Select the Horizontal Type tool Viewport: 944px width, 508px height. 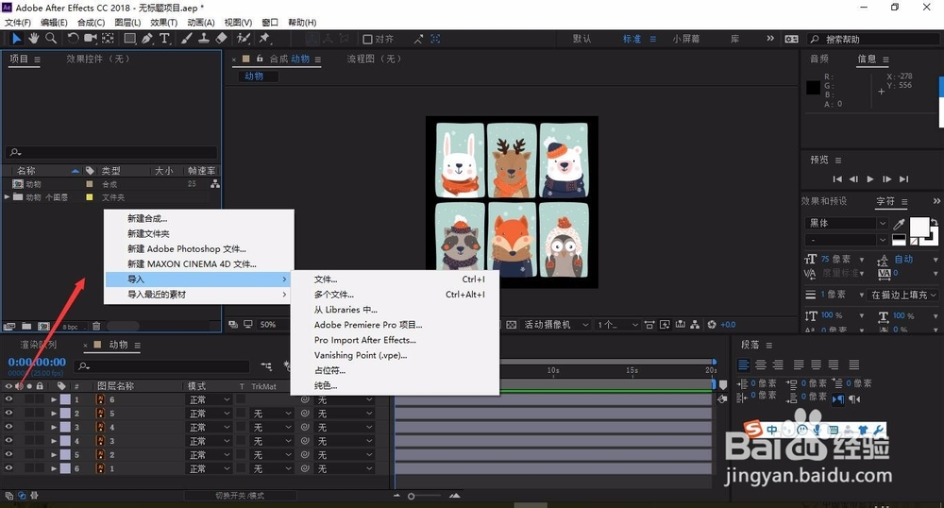tap(164, 39)
